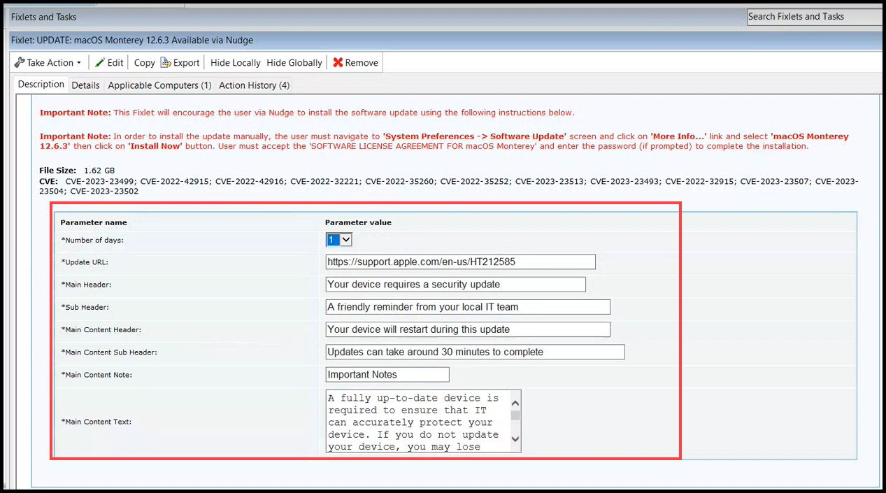Click the Main Content Text scroll up arrow
886x493 pixels.
click(515, 403)
